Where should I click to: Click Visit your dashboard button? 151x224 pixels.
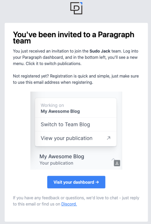click(x=76, y=182)
